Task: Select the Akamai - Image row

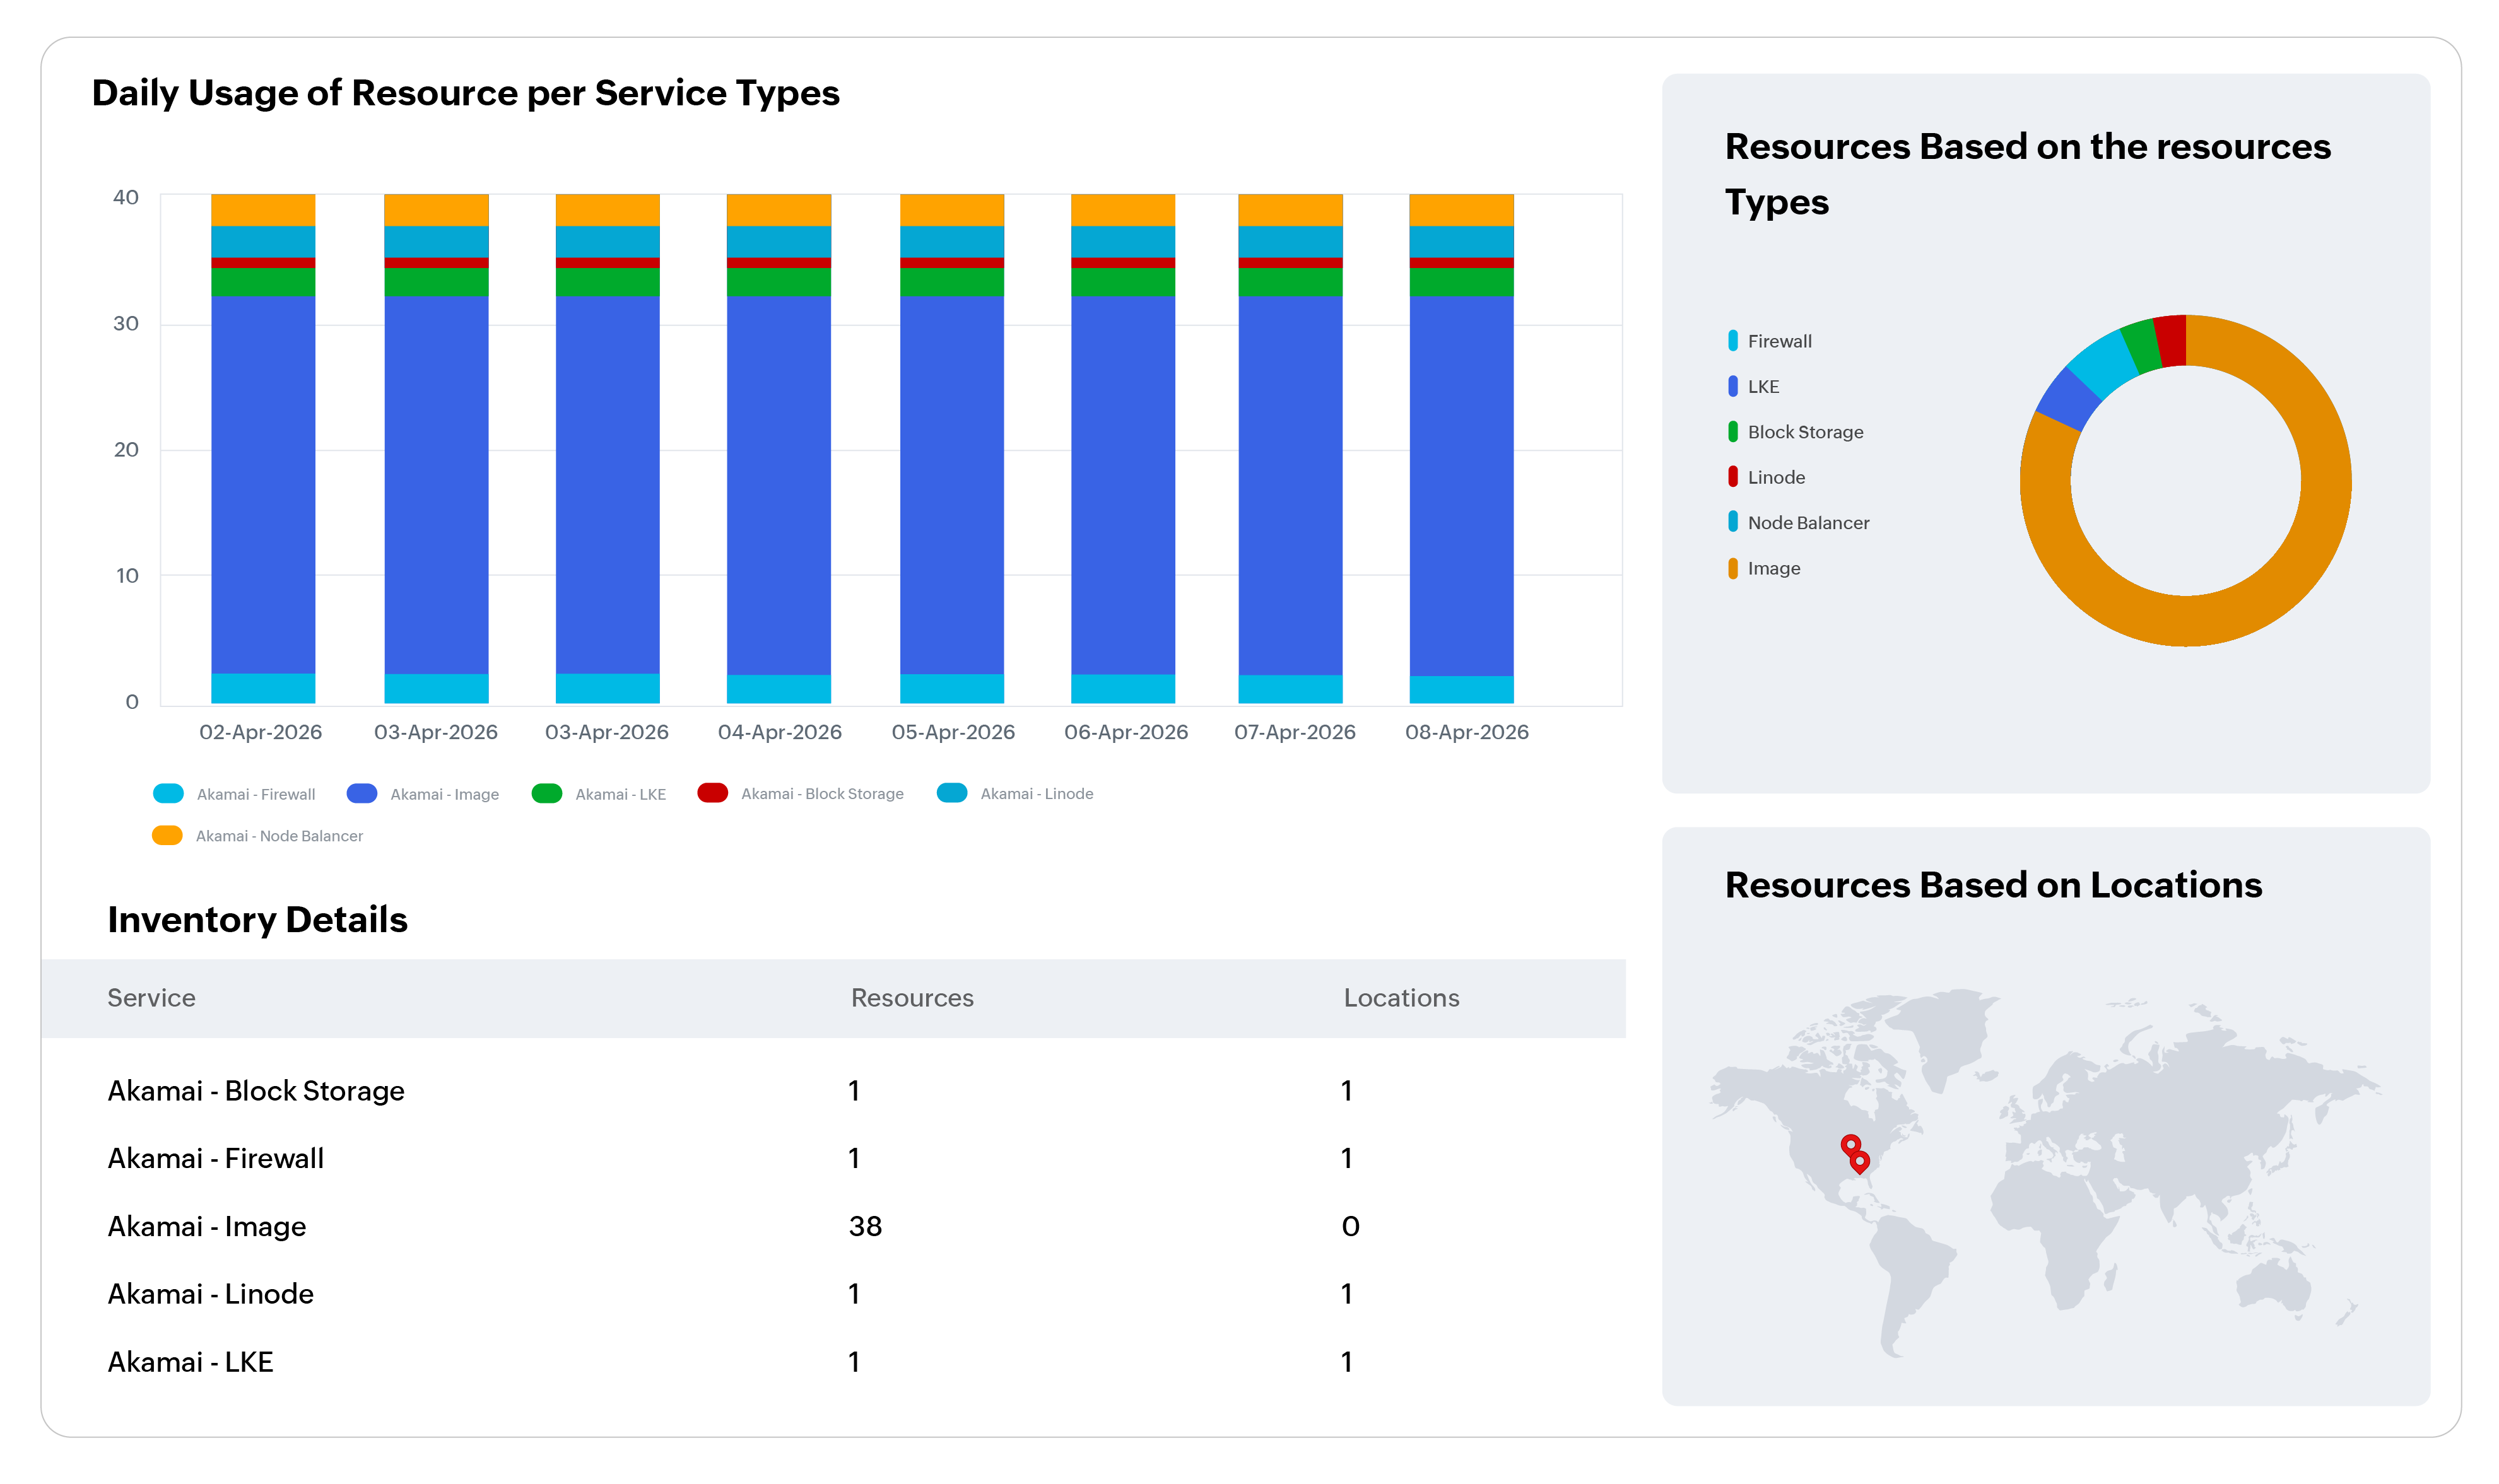Action: click(833, 1226)
